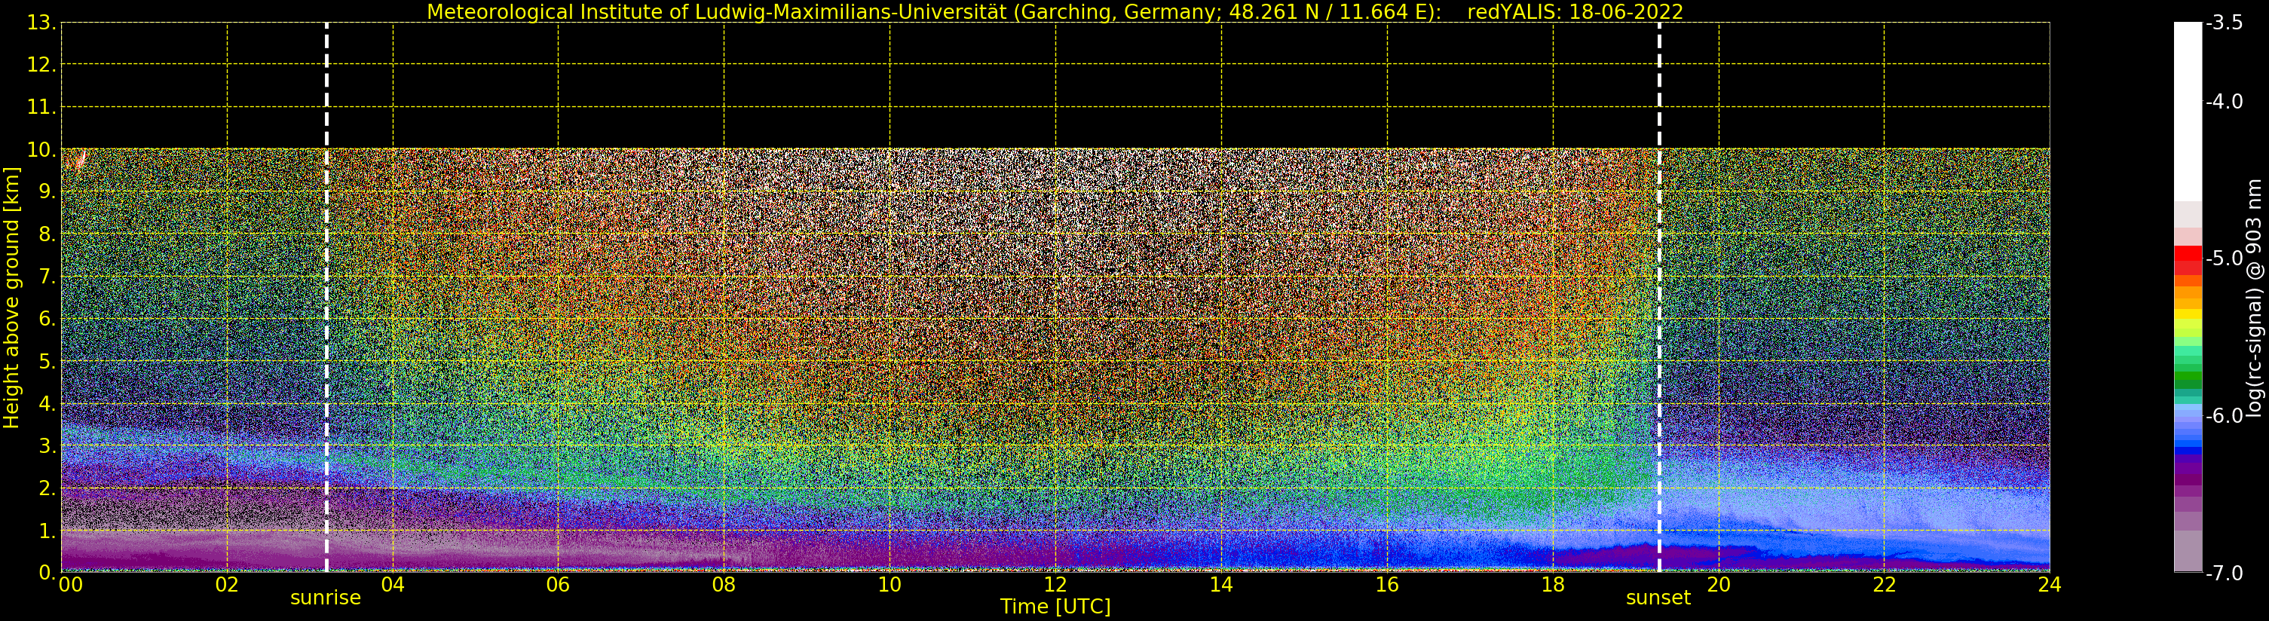The width and height of the screenshot is (2269, 621).
Task: Click the "-4.0" colorbar tick label
Action: pos(2224,101)
